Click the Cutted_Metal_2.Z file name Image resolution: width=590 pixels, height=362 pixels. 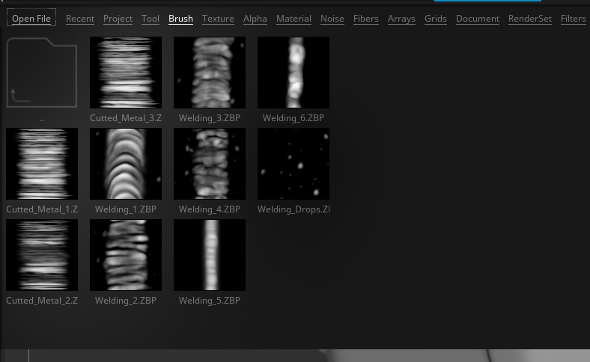(42, 301)
